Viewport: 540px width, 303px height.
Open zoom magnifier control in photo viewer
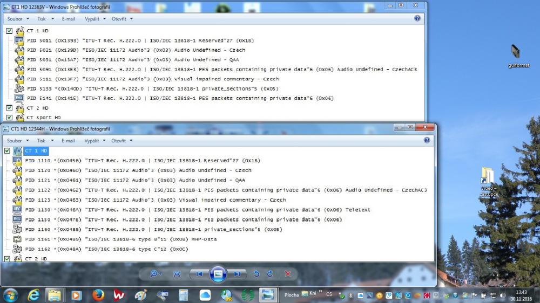pyautogui.click(x=156, y=274)
